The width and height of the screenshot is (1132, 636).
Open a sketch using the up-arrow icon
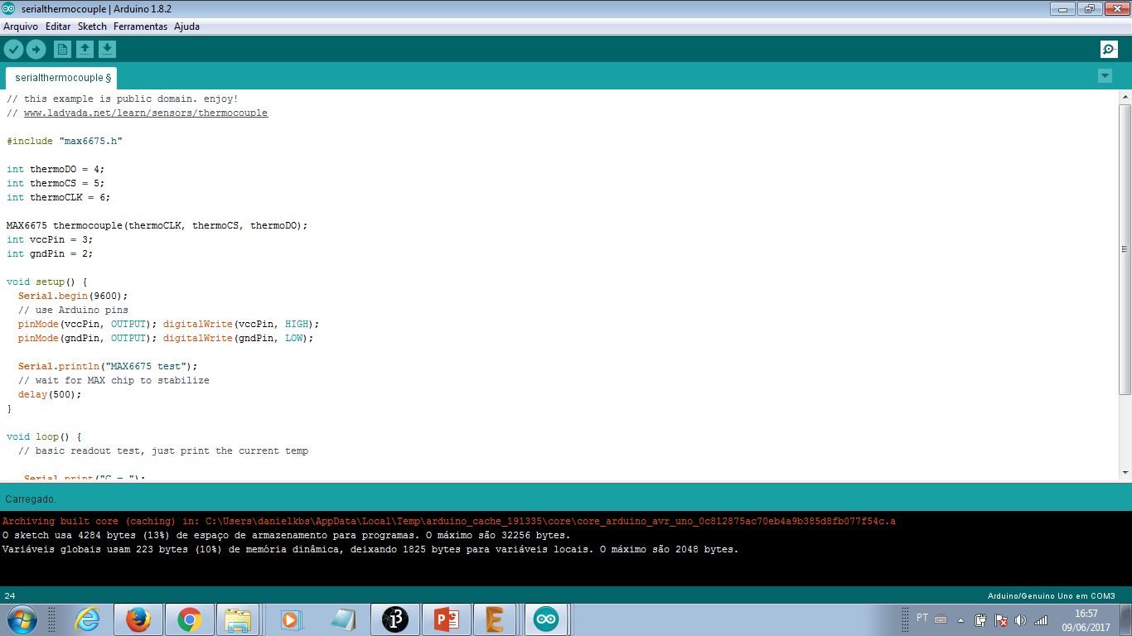[x=85, y=50]
